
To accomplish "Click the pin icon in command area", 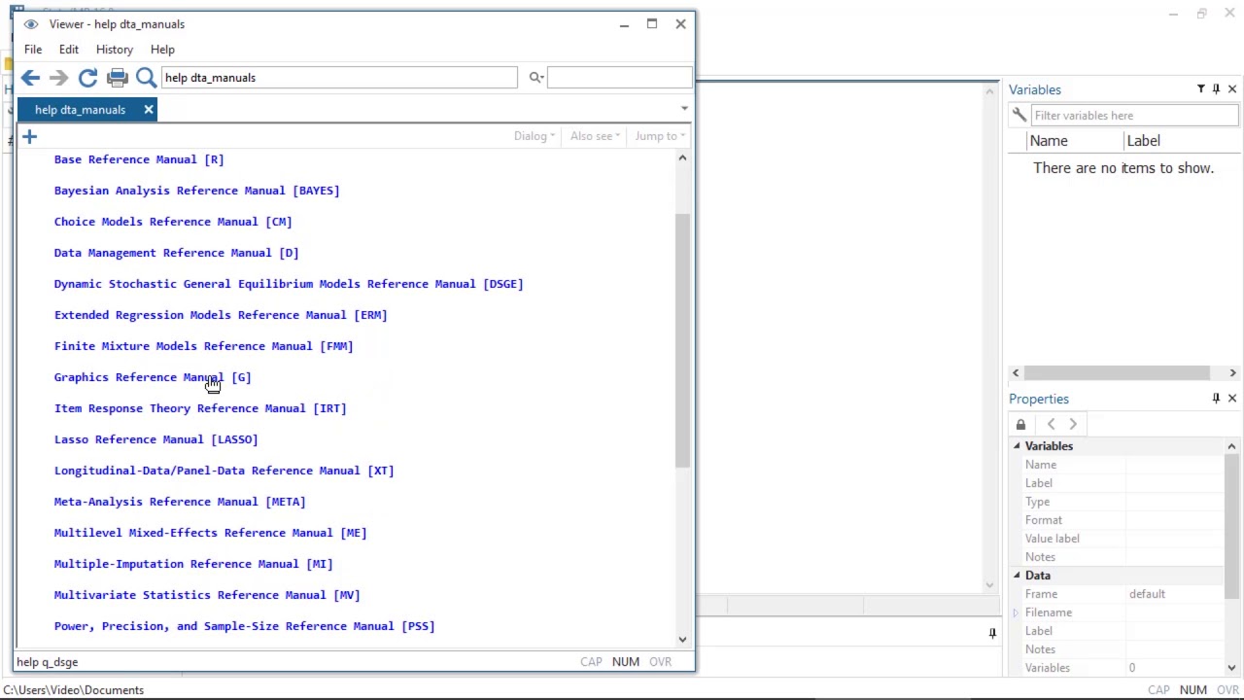I will (x=992, y=633).
